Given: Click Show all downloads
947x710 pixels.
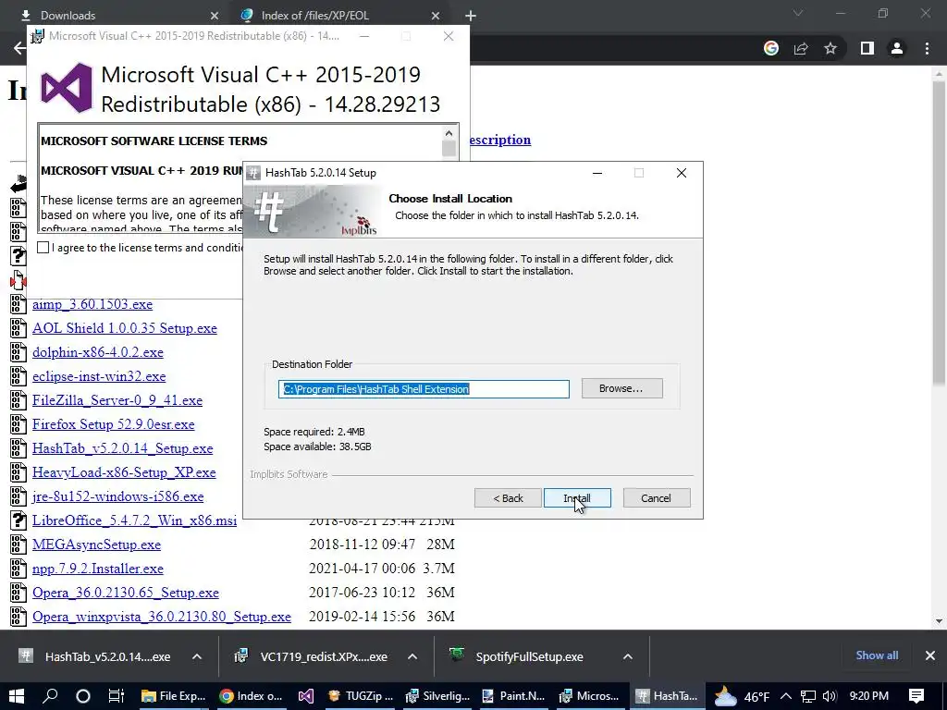Looking at the screenshot, I should (877, 655).
